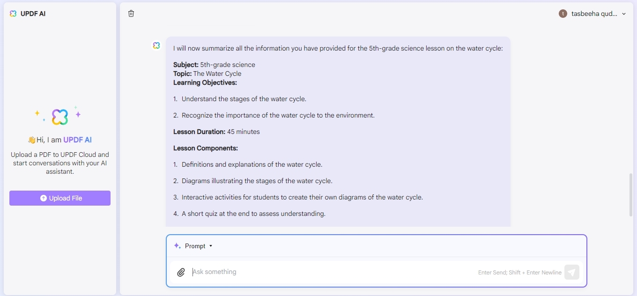Screen dimensions: 637x296
Task: Click the UPDF AI avatar beside the lesson summary
Action: click(156, 45)
